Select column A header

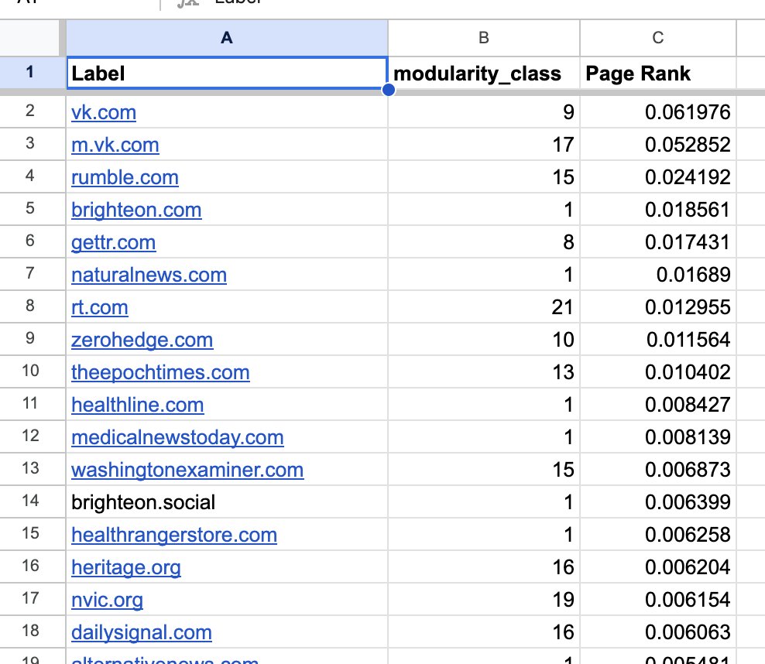click(227, 38)
